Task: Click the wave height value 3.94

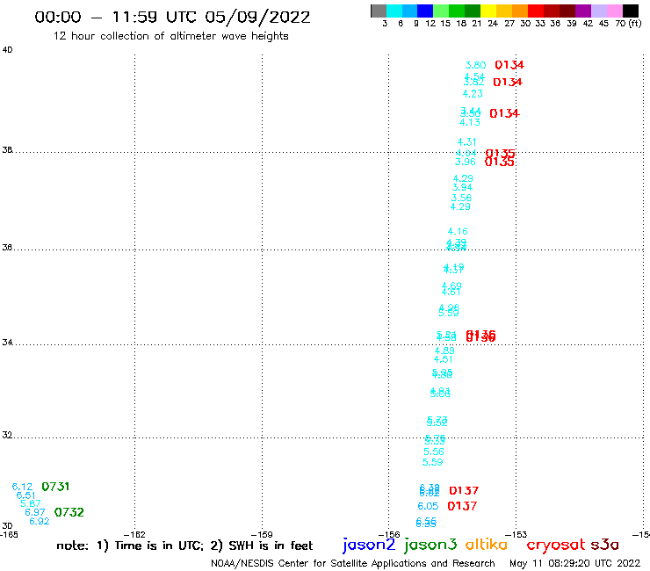Action: pos(462,187)
